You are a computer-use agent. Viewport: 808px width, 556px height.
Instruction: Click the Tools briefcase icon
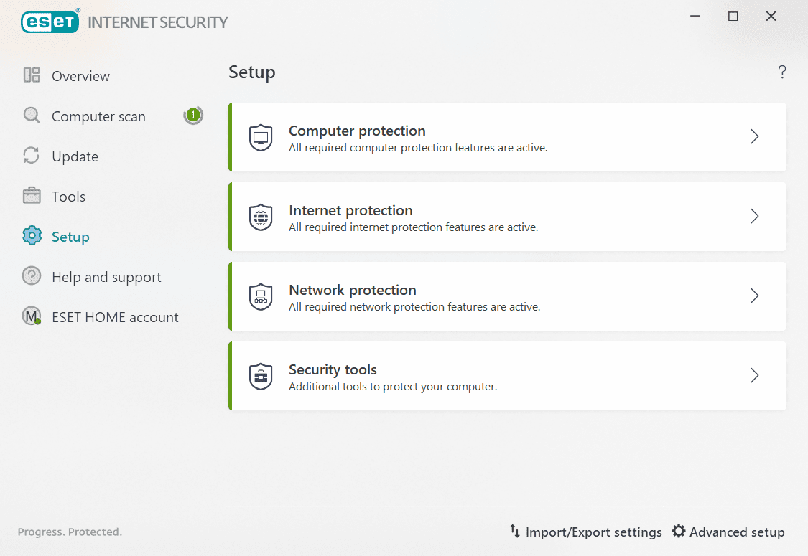point(32,196)
